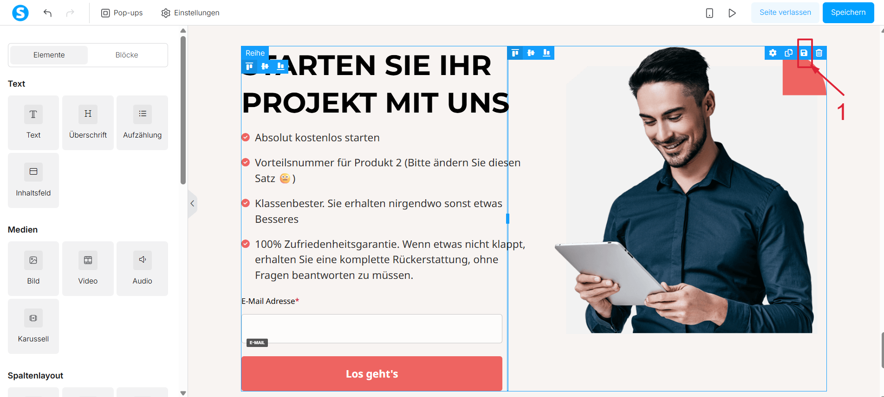Save row as block icon

[x=804, y=53]
